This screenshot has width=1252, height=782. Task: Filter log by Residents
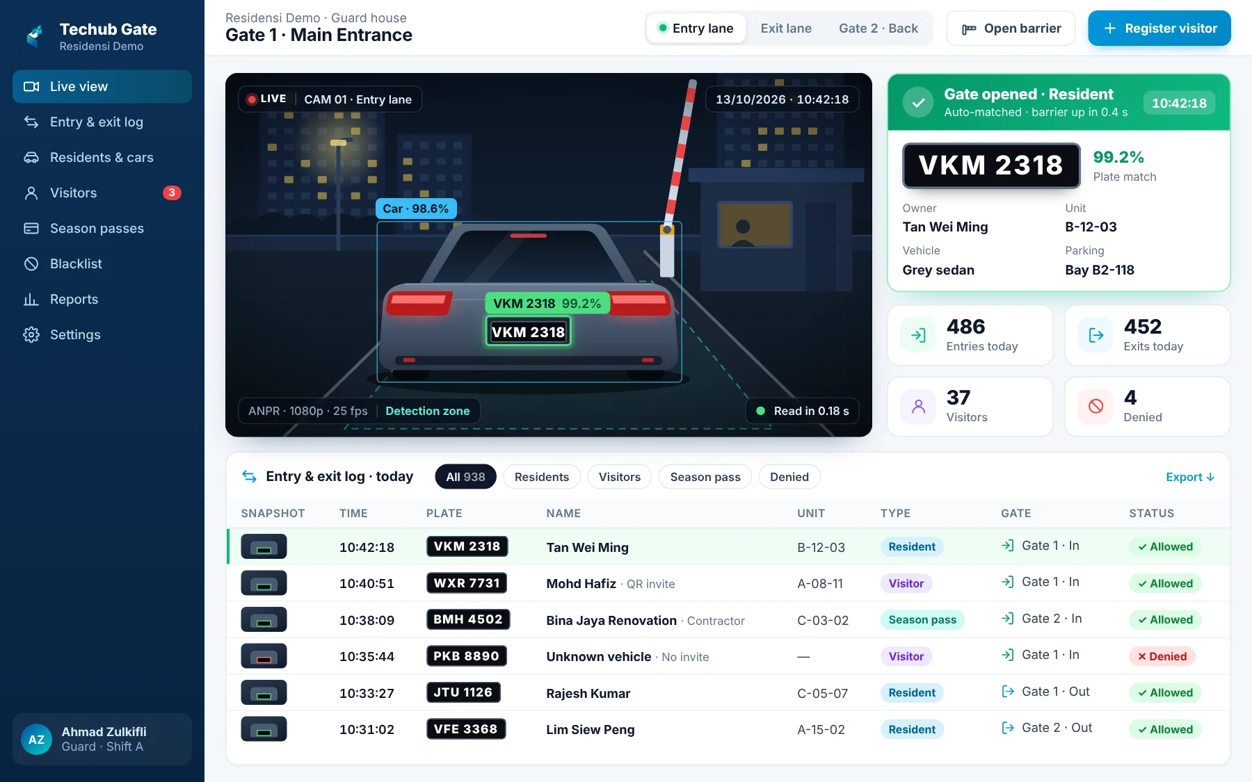point(542,477)
